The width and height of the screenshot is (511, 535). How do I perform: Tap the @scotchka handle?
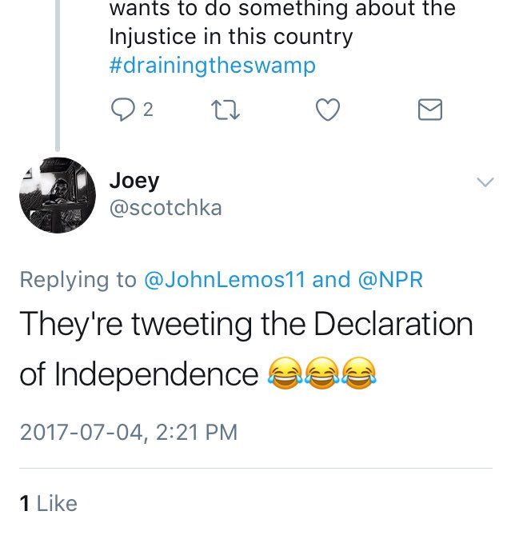(x=165, y=208)
